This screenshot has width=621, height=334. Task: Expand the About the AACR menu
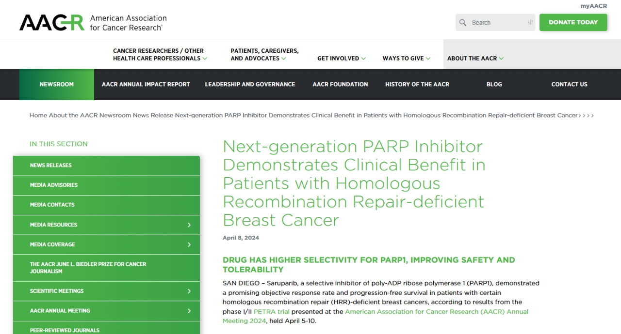click(x=475, y=58)
